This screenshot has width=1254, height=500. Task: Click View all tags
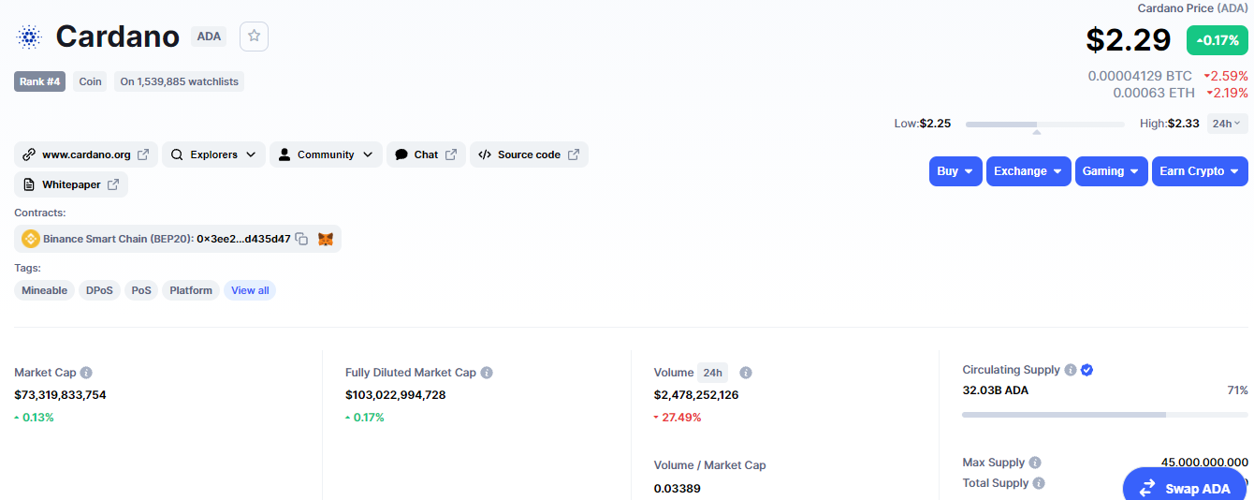[x=250, y=290]
